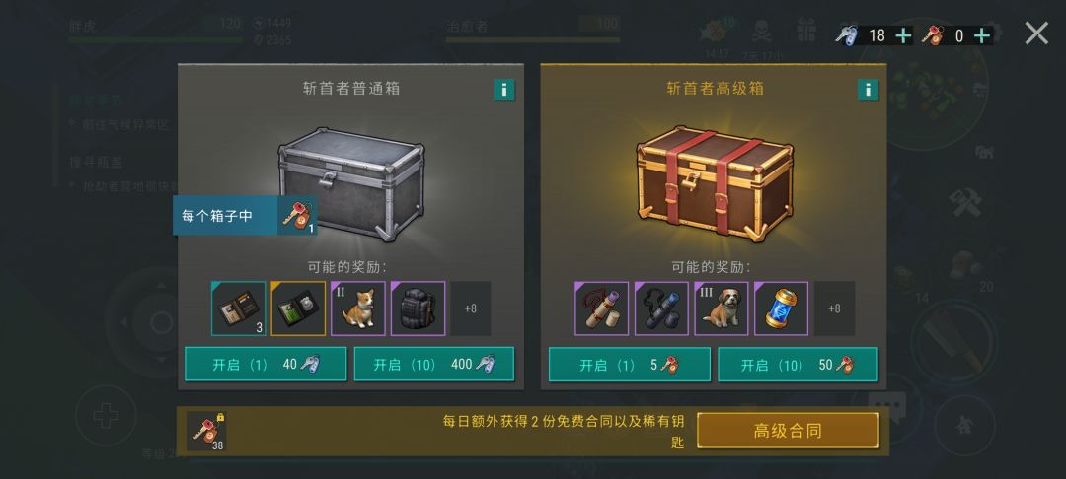Click the 高级合同 button

click(x=788, y=431)
